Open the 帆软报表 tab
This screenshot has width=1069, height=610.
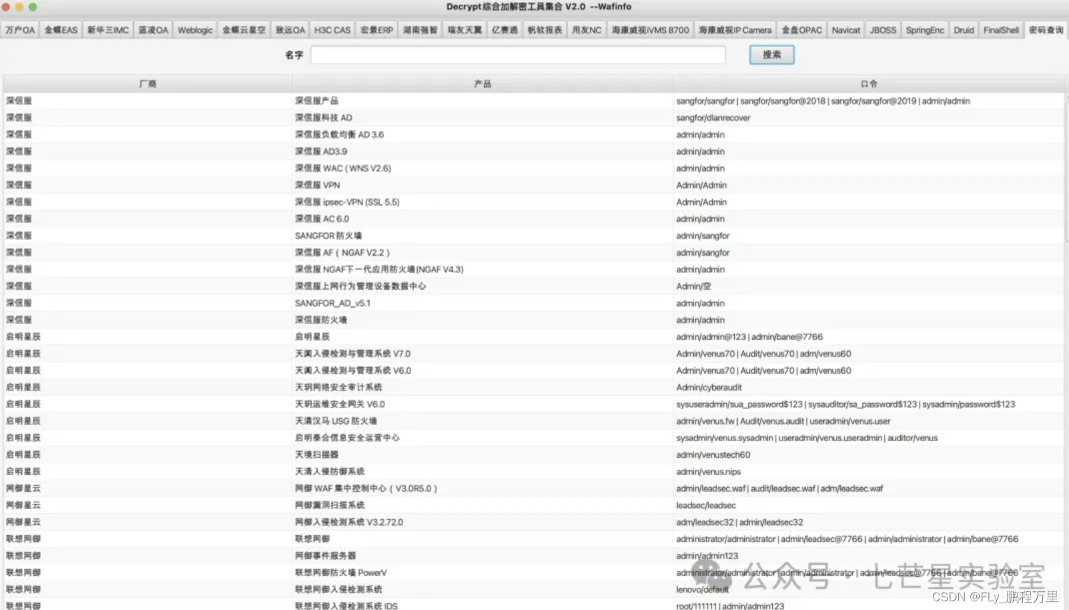545,30
